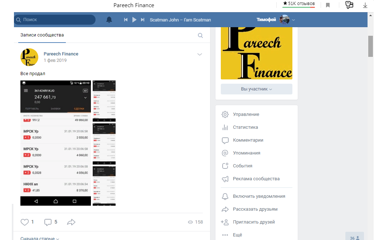Click the vertical scrollbar thumb
The height and width of the screenshot is (240, 384).
[x=370, y=46]
